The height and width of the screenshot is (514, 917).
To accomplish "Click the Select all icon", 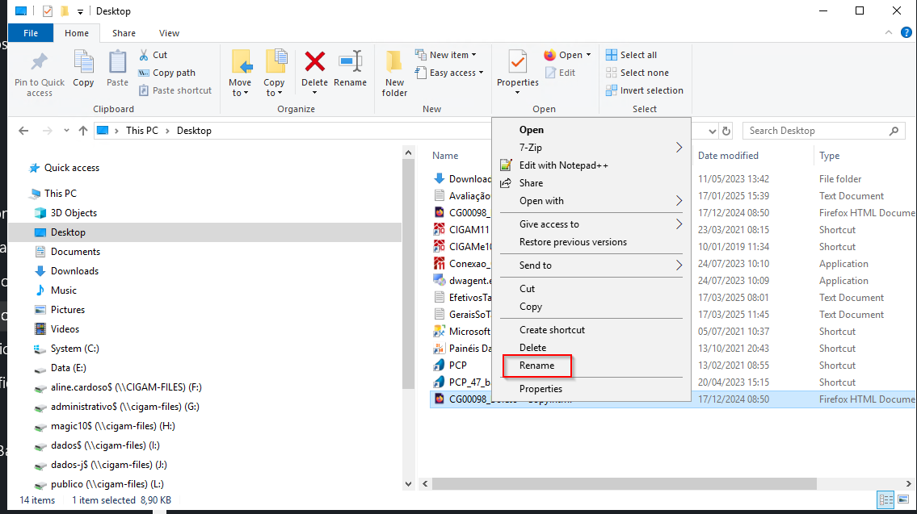I will [611, 55].
